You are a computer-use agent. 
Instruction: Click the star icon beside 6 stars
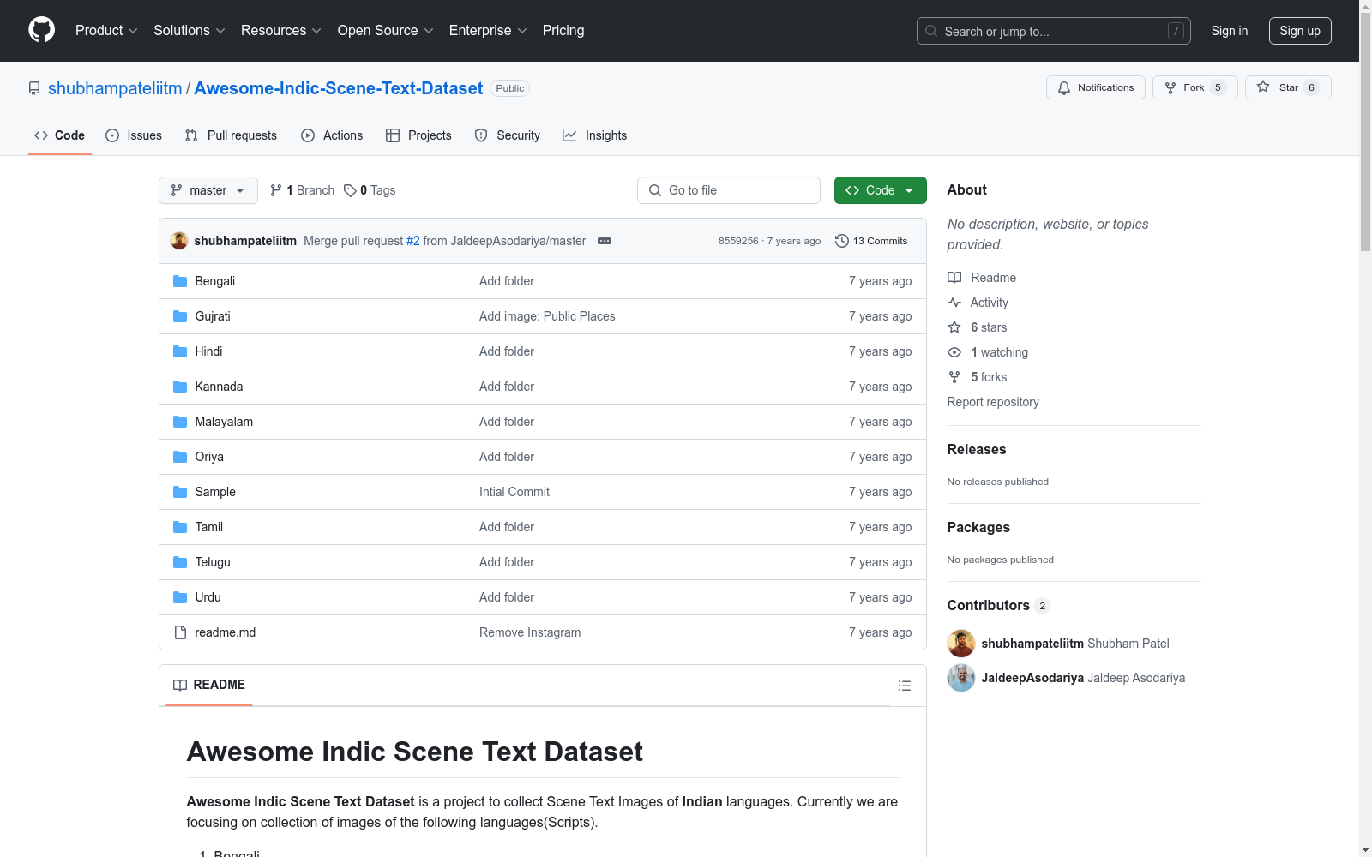[x=954, y=327]
